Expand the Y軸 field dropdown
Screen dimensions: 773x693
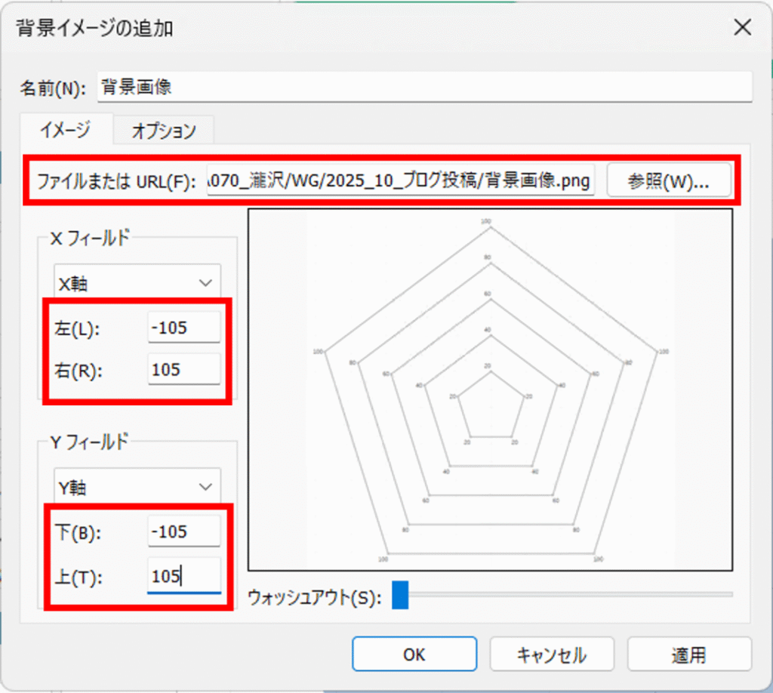[137, 488]
